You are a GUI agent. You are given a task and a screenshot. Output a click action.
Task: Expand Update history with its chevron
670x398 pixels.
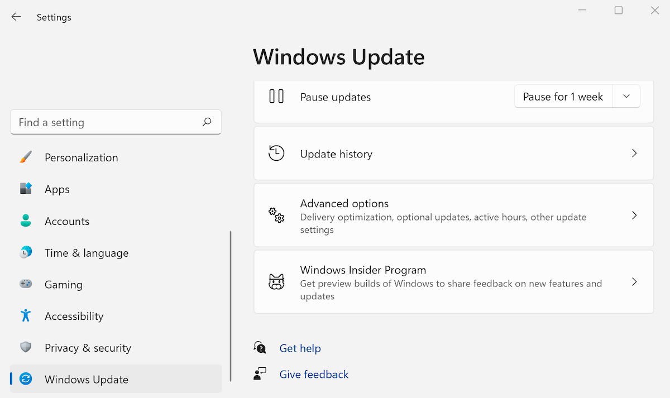634,153
